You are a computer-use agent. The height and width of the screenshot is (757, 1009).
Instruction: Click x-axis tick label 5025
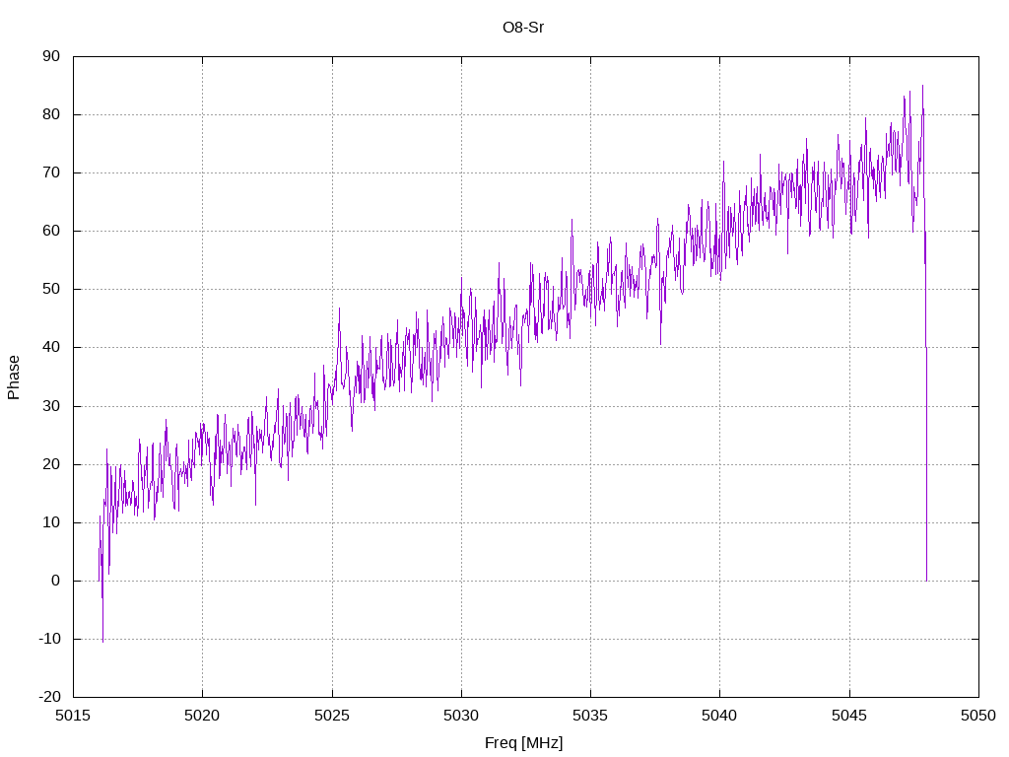(x=332, y=716)
